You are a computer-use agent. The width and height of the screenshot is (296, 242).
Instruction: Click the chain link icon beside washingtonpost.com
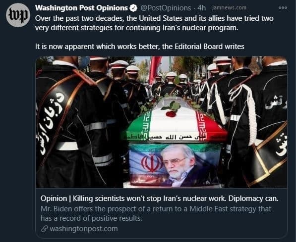[x=44, y=229]
